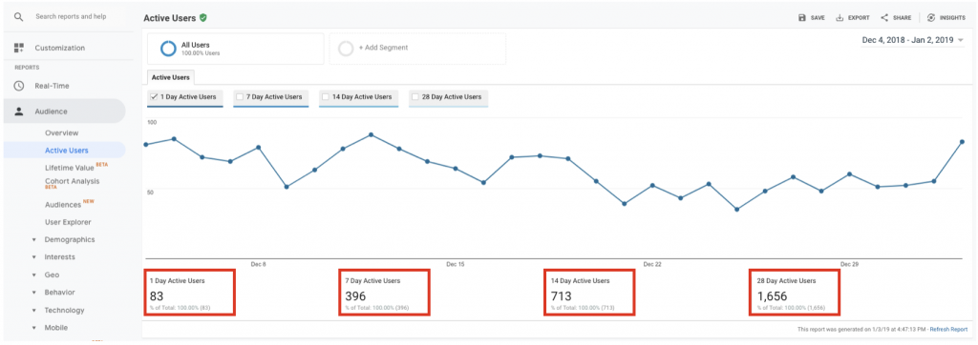
Task: Click the Dec 15 axis label
Action: click(456, 264)
